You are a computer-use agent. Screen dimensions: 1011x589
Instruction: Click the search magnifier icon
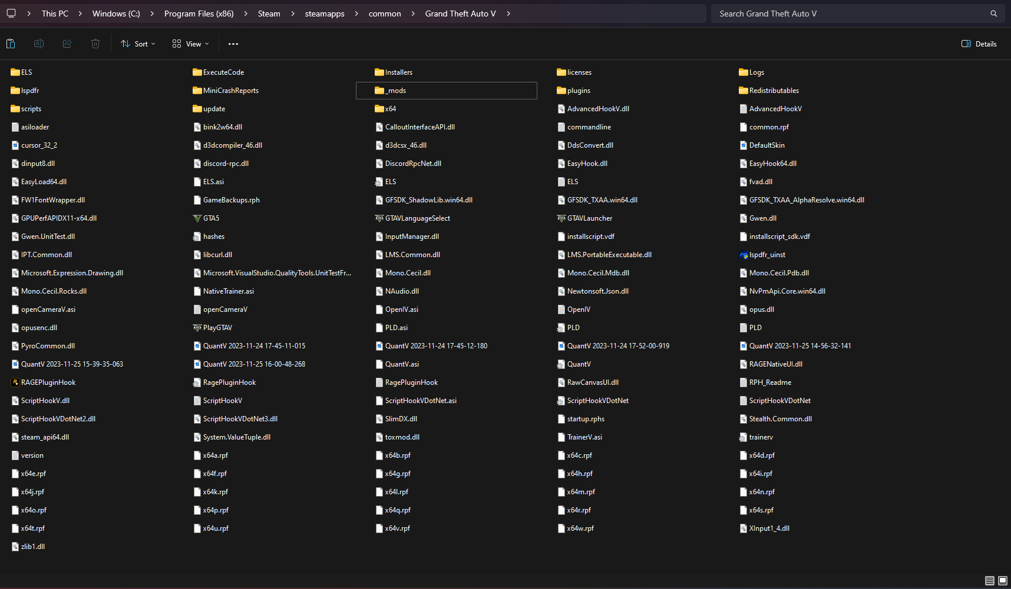[993, 14]
